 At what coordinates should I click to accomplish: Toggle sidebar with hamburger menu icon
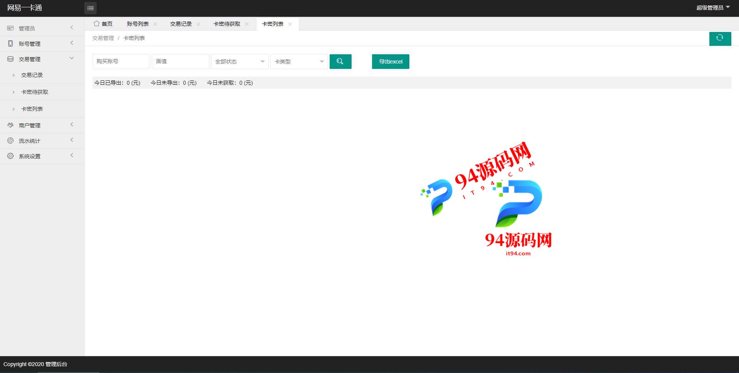pos(90,8)
